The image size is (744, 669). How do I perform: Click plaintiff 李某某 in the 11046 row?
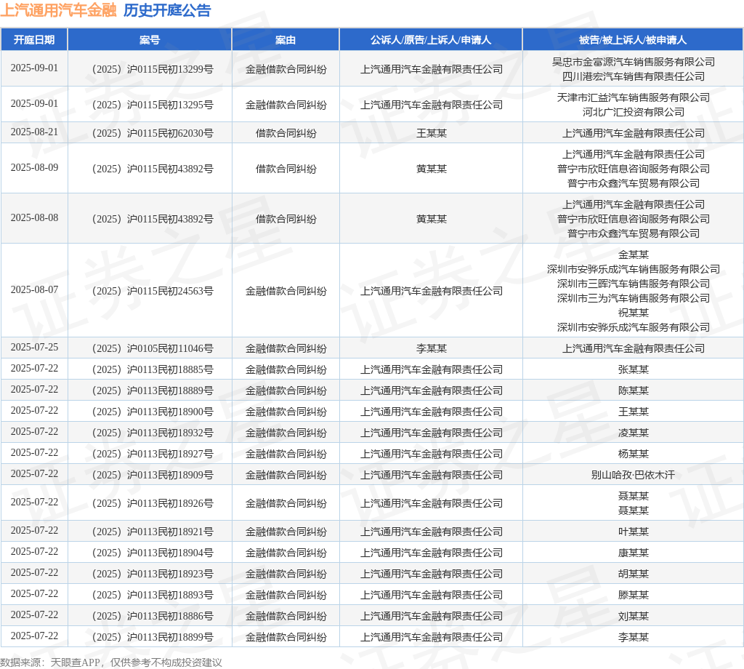click(x=432, y=348)
